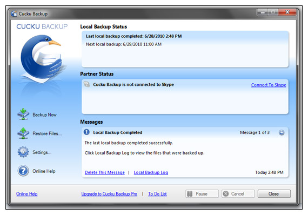
Task: Click 'The last local backup completed successfully.' text
Action: click(129, 143)
